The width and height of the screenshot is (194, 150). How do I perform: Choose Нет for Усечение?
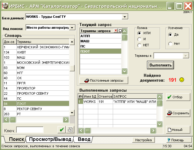pyautogui.click(x=170, y=44)
